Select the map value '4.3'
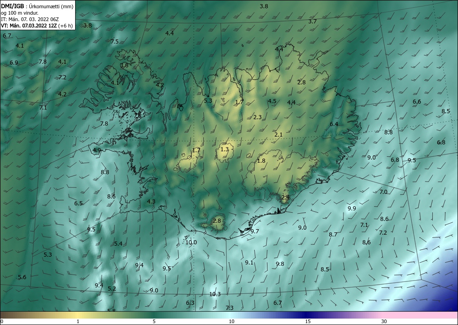The image size is (458, 325). (151, 201)
